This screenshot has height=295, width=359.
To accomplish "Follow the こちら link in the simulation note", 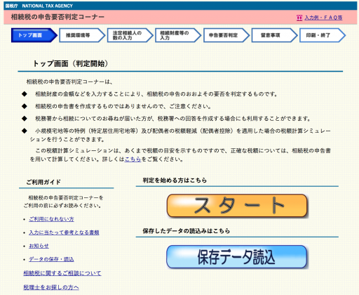I will point(133,159).
